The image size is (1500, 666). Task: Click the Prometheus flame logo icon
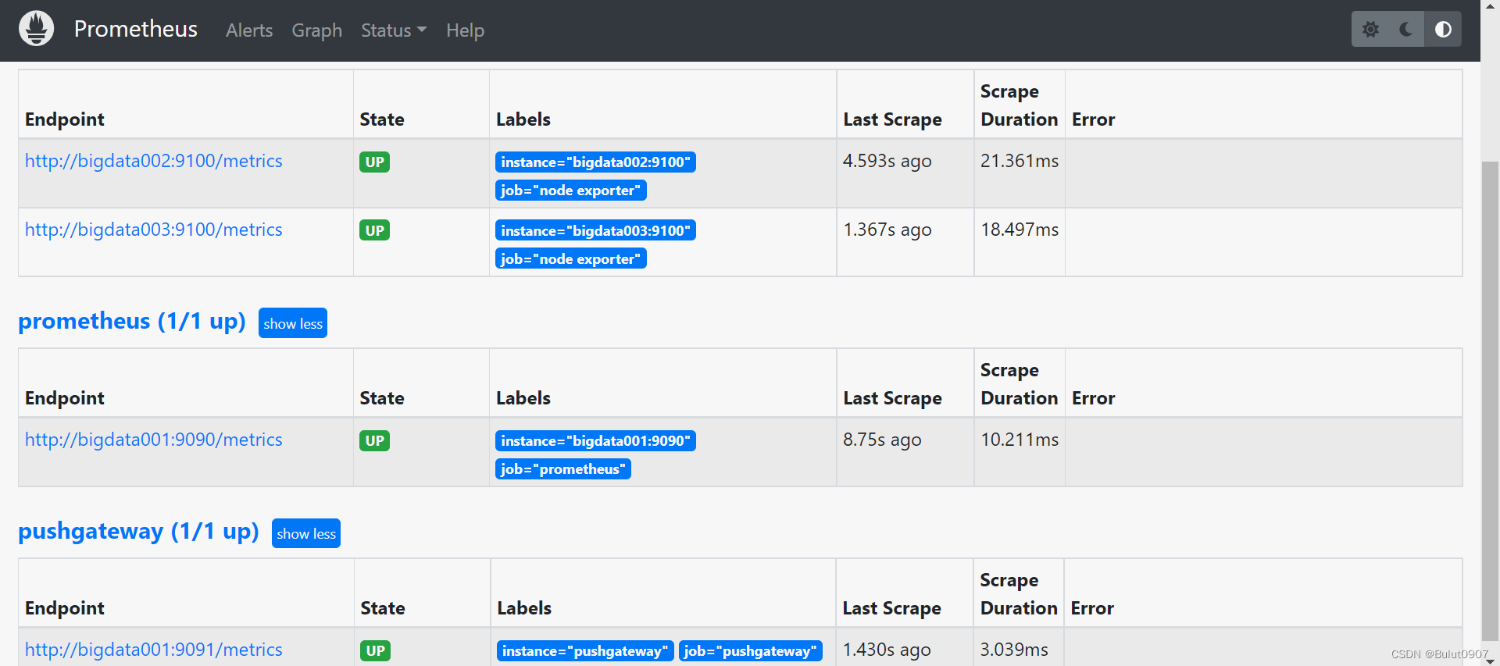coord(36,29)
